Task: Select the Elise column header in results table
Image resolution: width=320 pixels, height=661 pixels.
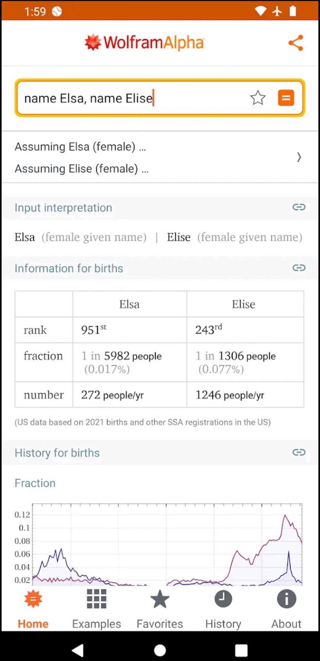Action: (243, 304)
